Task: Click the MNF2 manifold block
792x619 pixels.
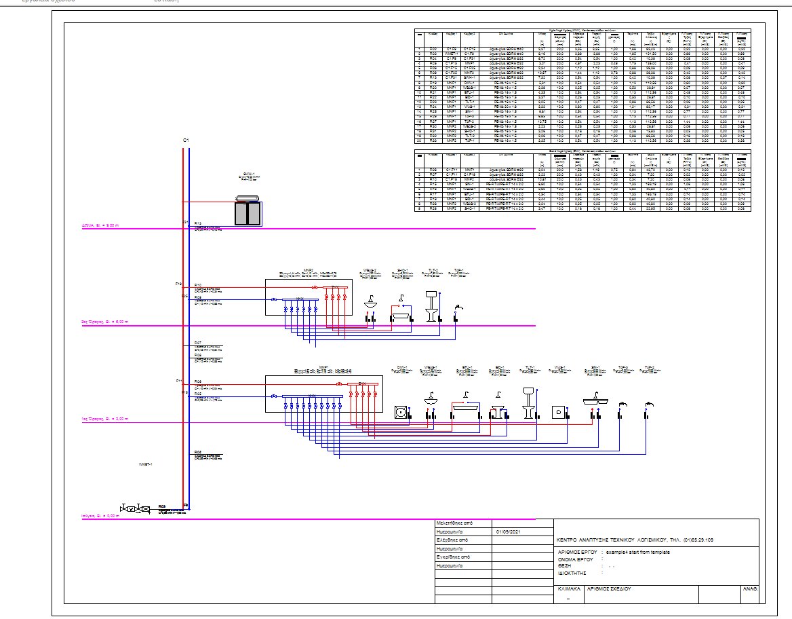Action: (x=309, y=295)
